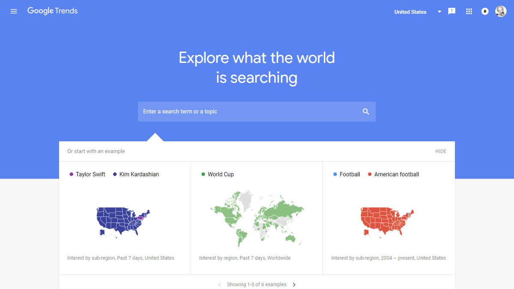Open your Google account avatar
Screen dimensions: 514x289
(x=500, y=11)
